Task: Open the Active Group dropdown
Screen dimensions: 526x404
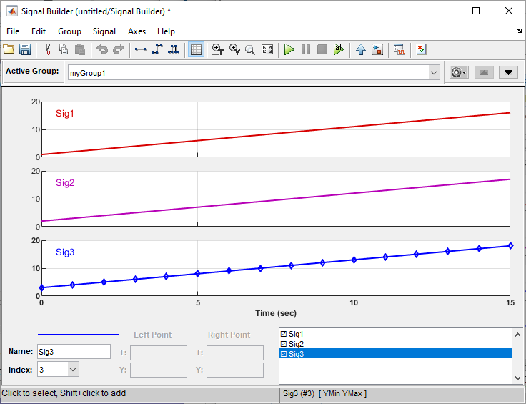Action: tap(434, 72)
